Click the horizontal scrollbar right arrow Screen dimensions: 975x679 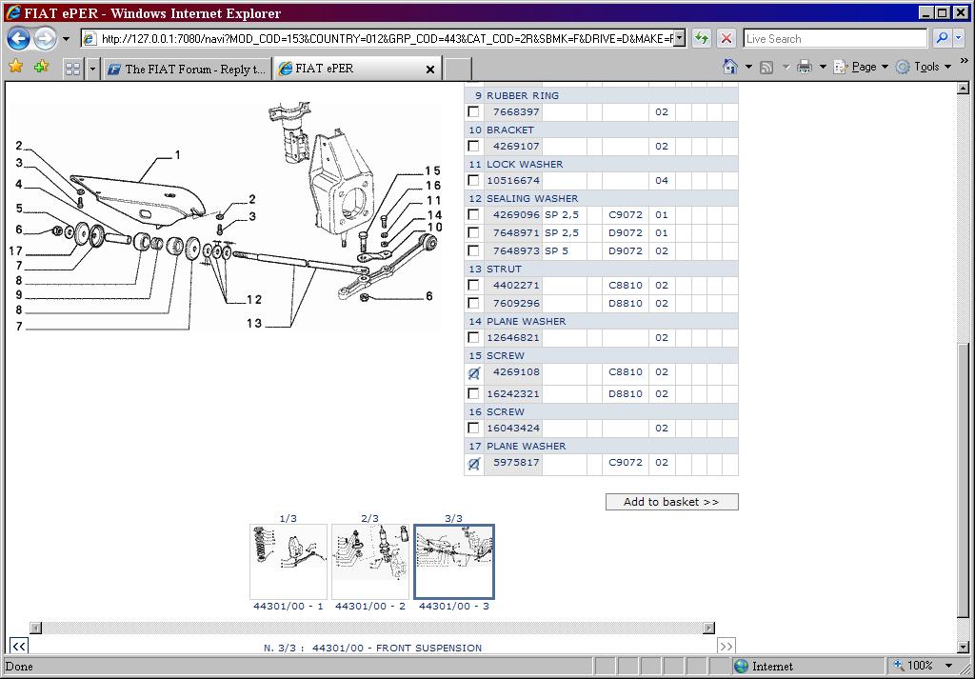click(x=708, y=628)
